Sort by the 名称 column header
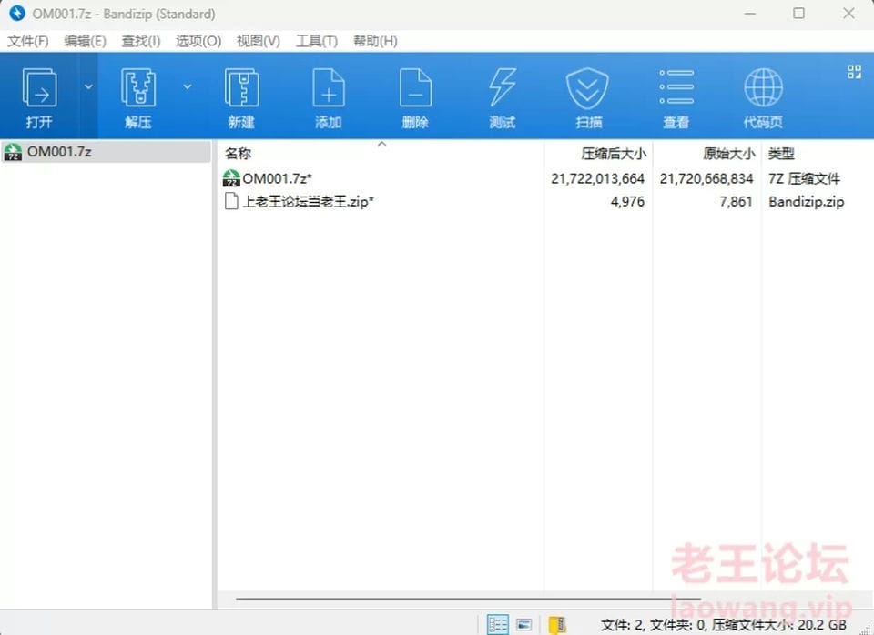Screen dimensions: 874x635 pos(381,153)
